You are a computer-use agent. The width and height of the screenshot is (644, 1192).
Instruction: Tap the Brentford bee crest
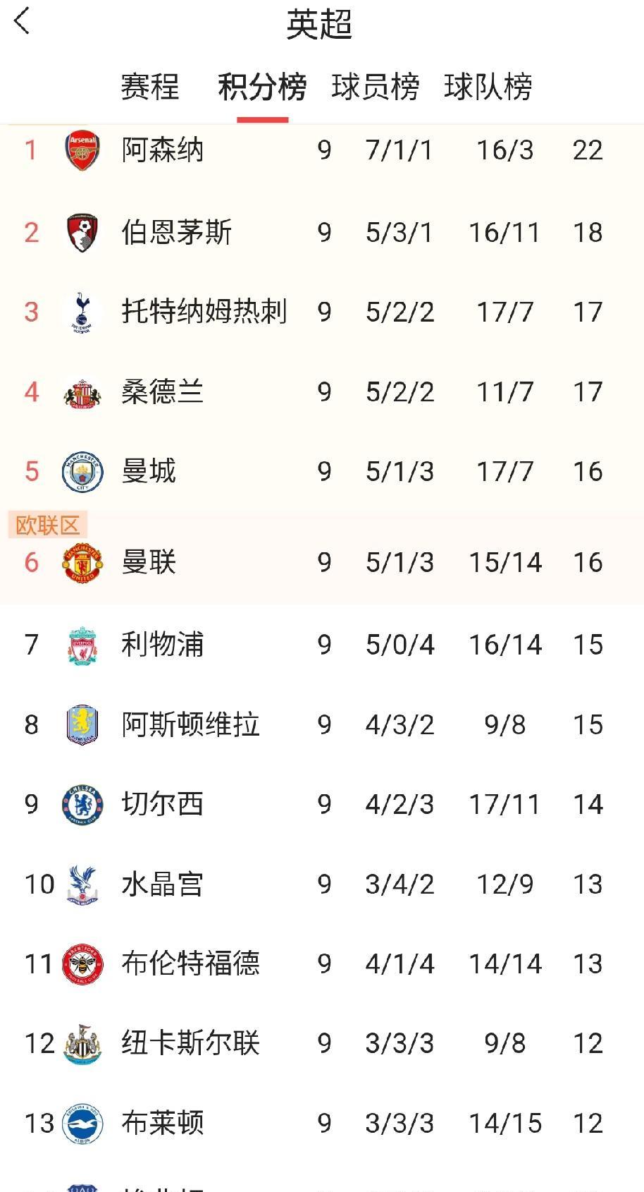[82, 963]
